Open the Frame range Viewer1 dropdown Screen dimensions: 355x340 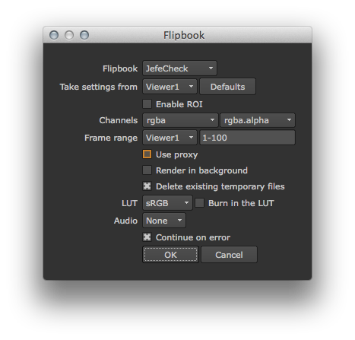(170, 138)
